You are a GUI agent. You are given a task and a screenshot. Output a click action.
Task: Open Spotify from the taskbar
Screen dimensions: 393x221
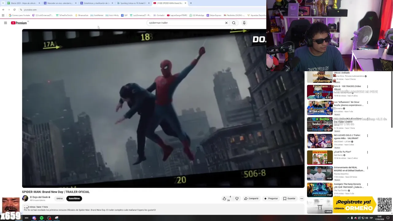(x=41, y=218)
